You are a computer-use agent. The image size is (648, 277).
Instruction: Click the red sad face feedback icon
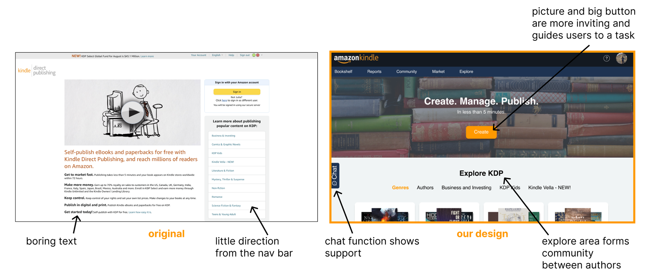pyautogui.click(x=258, y=55)
